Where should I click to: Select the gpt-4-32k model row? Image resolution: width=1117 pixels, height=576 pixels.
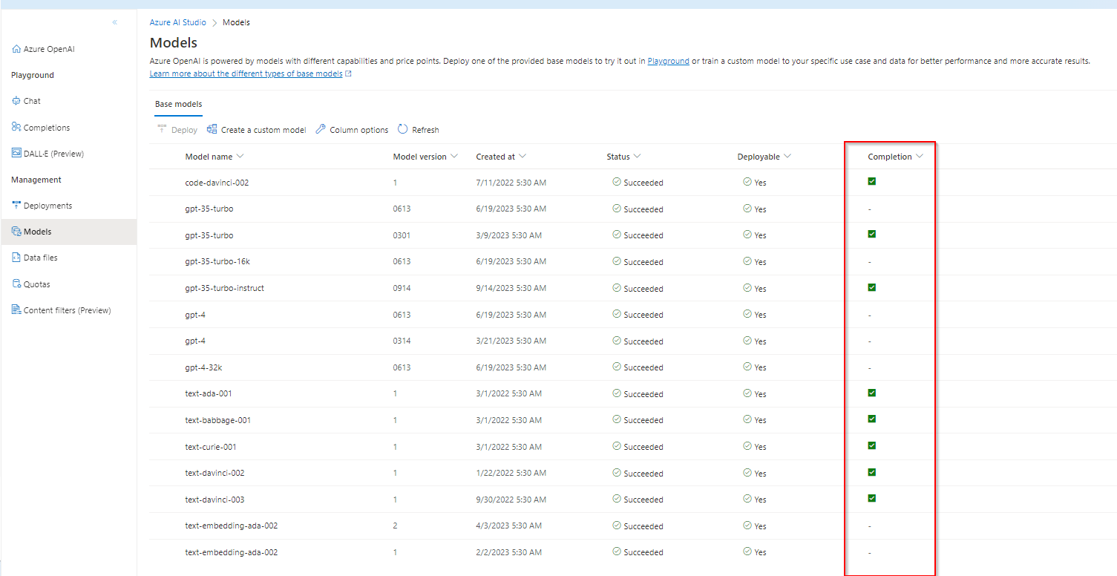tap(632, 367)
